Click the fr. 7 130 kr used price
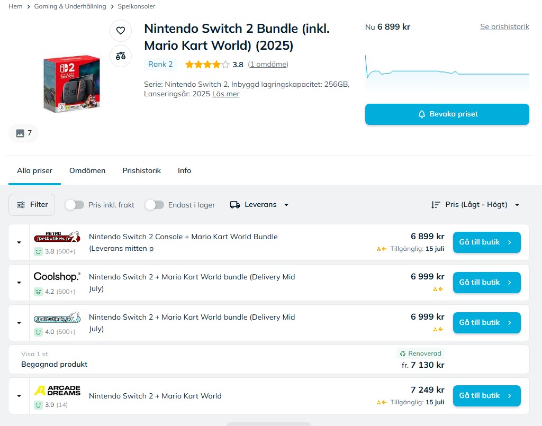The height and width of the screenshot is (426, 542). [x=423, y=365]
